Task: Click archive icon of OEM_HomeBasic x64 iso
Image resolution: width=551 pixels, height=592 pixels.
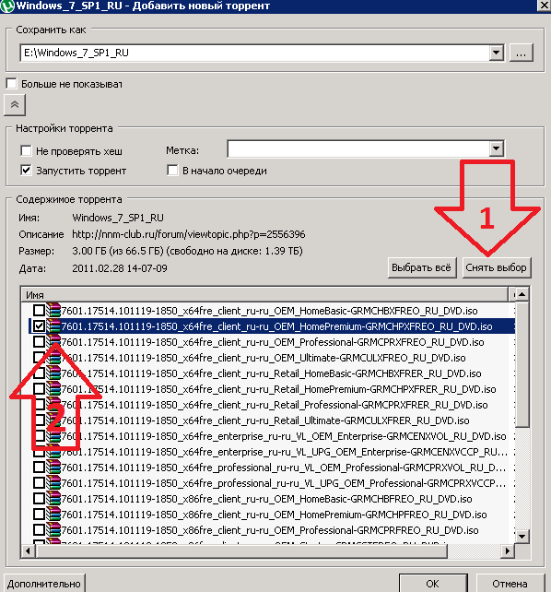Action: (x=53, y=311)
